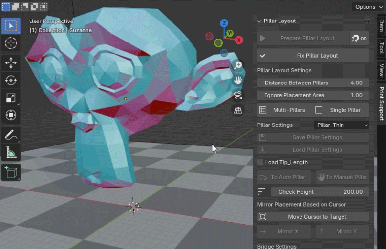Click the negative Z axis gizmo circle
Screen dimensions: 386x249
(224, 53)
